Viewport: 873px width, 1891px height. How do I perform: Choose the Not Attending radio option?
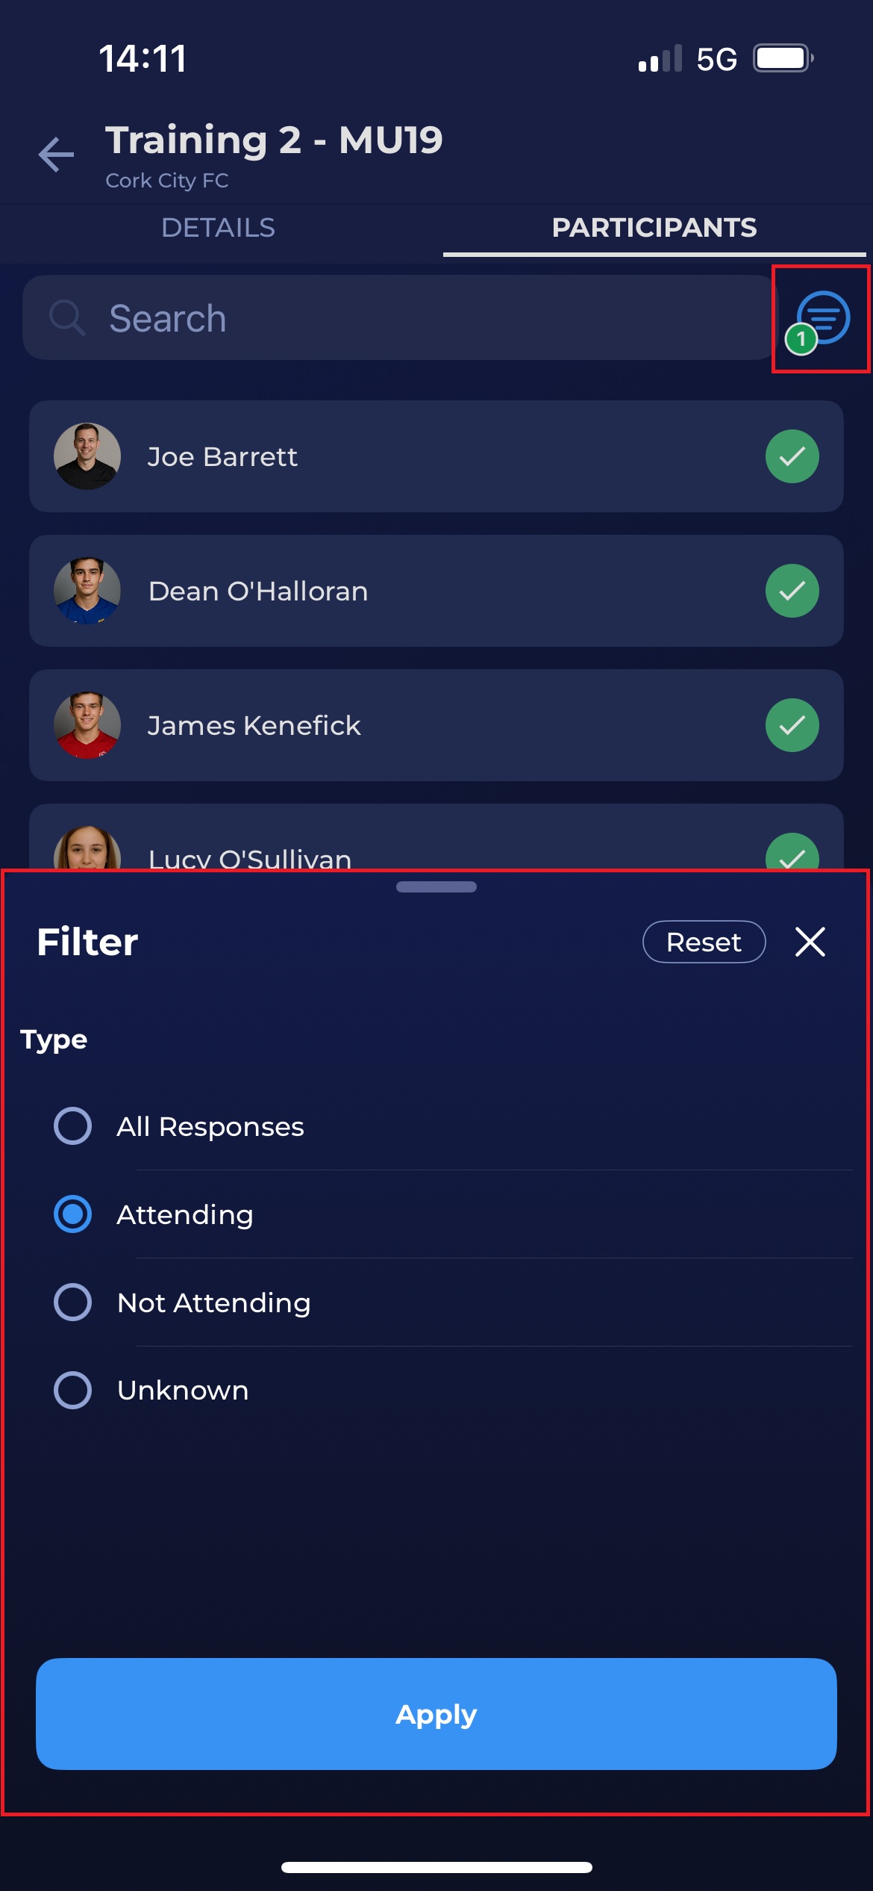73,1302
